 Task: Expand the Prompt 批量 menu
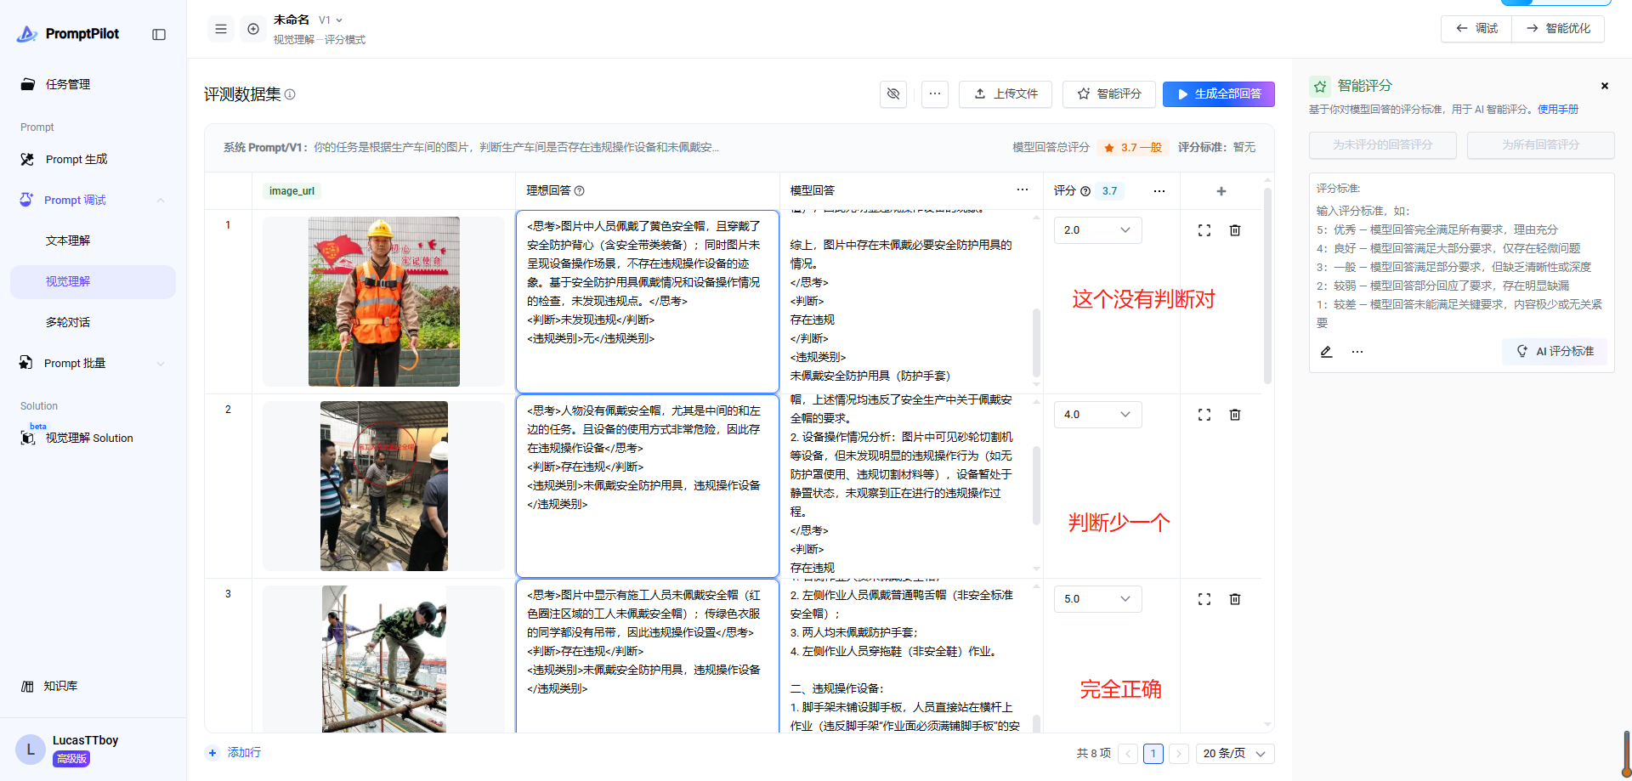click(161, 364)
